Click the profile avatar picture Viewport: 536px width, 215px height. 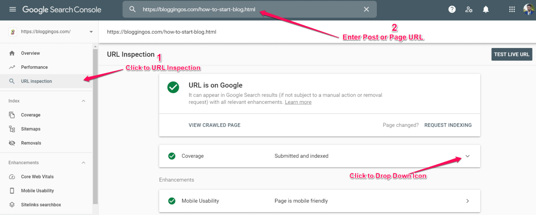click(528, 9)
